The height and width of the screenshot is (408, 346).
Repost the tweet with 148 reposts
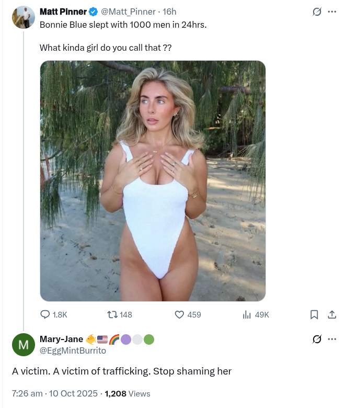112,314
